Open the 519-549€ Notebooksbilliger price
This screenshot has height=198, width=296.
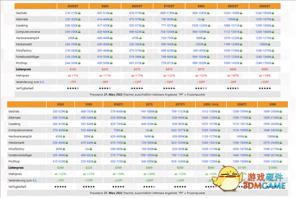[136, 57]
